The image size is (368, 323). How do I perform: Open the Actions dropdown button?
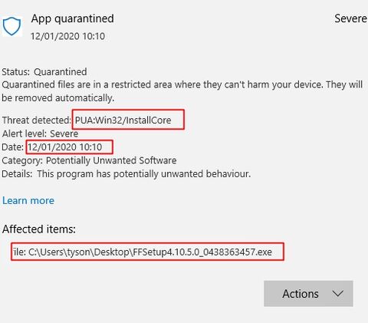click(308, 294)
